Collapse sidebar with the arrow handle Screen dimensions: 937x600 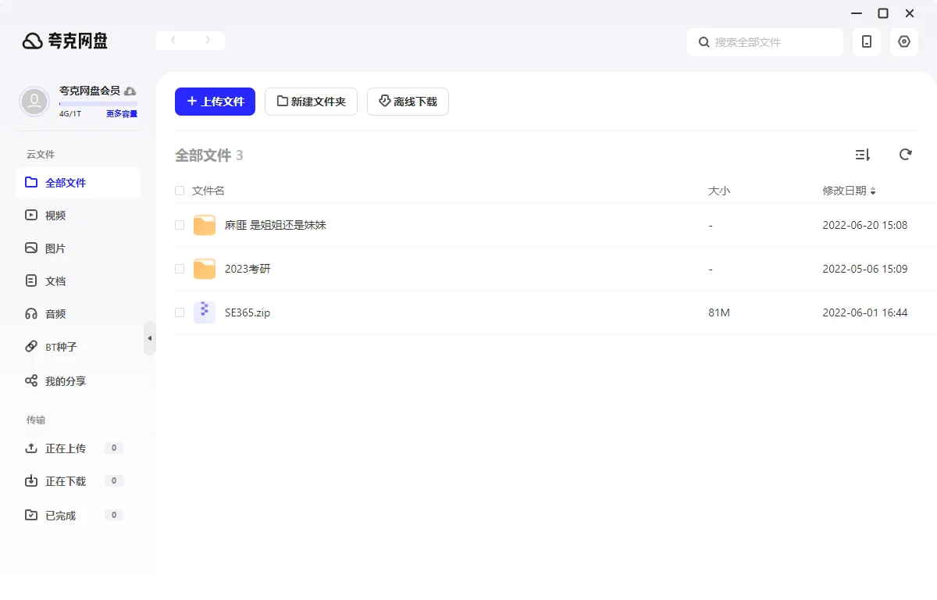click(x=150, y=338)
